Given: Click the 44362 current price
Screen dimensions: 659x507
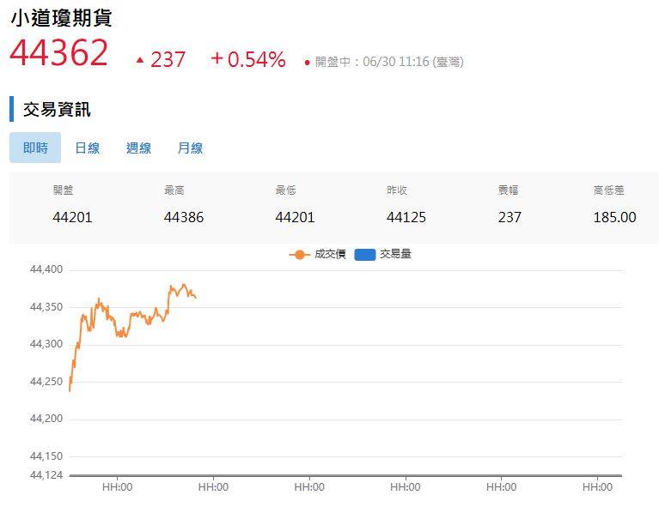Looking at the screenshot, I should (59, 53).
